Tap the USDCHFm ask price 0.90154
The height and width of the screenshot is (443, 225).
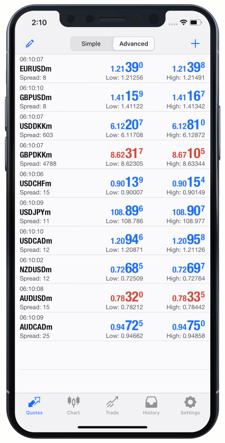189,182
